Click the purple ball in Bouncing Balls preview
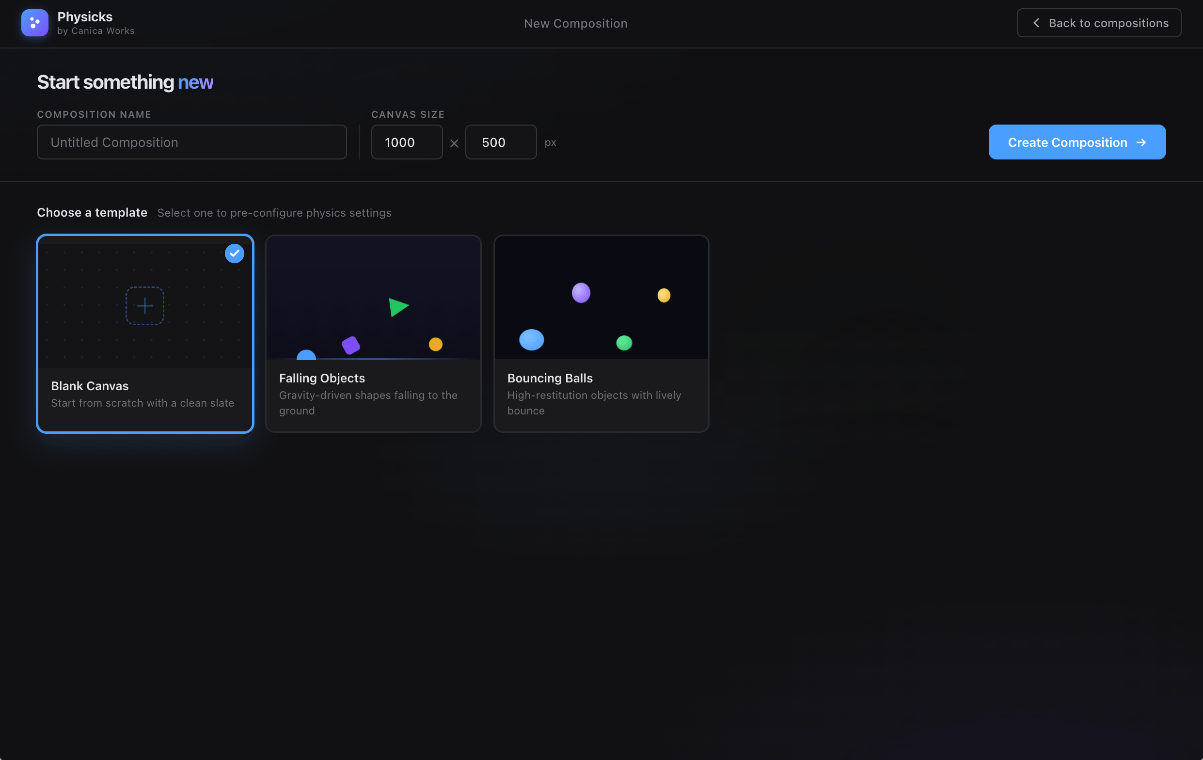Image resolution: width=1203 pixels, height=760 pixels. tap(581, 293)
